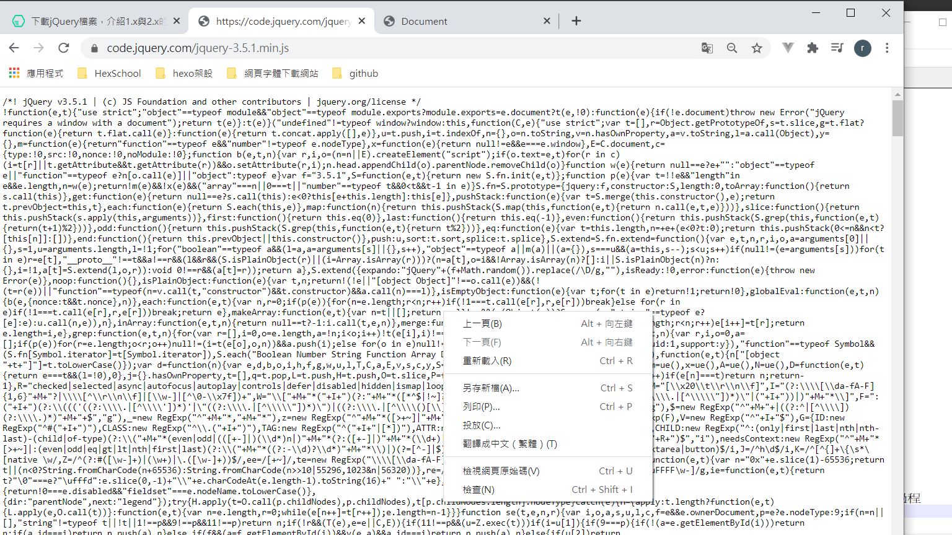This screenshot has height=535, width=952.
Task: Open the extensions puzzle icon
Action: (x=813, y=48)
